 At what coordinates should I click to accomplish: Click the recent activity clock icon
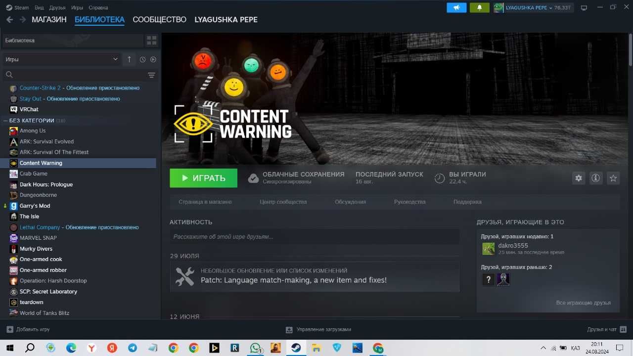tap(142, 59)
